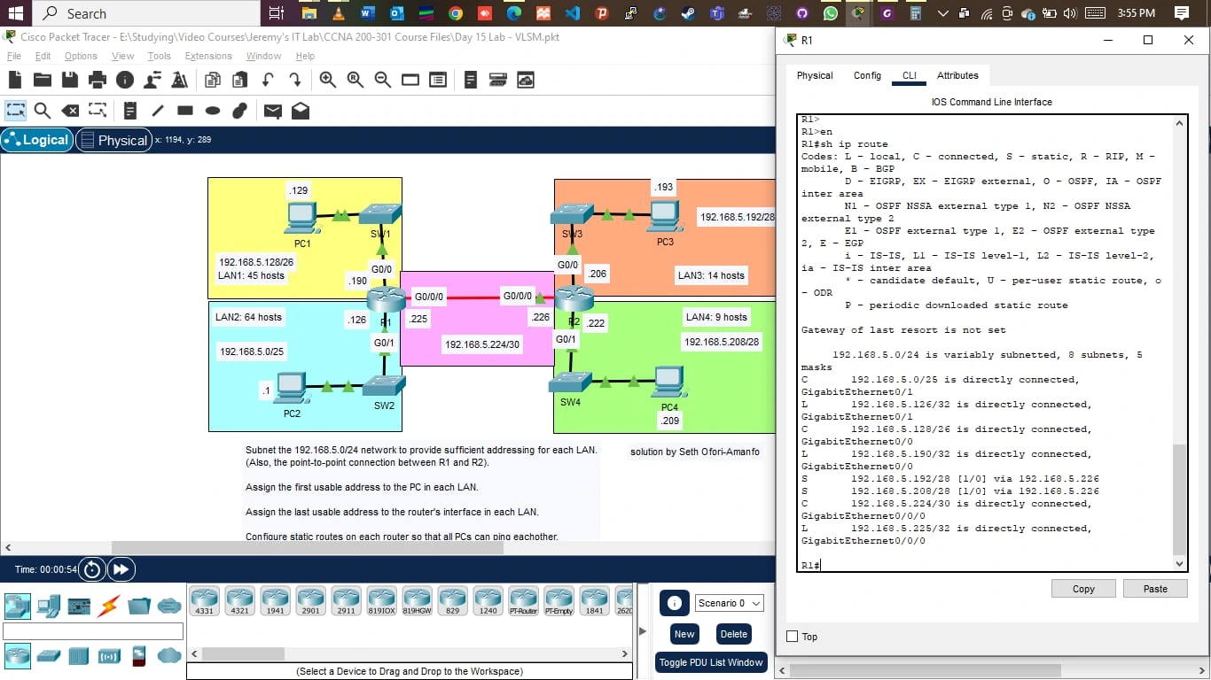The height and width of the screenshot is (680, 1211).
Task: Choose the Select tool with the dashed rectangle
Action: 15,111
